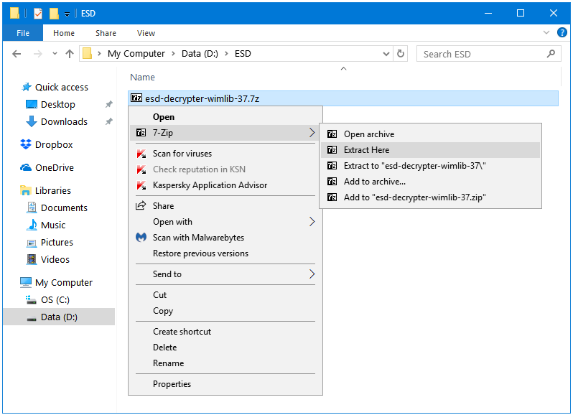The image size is (573, 415).
Task: Switch to the View ribbon tab
Action: click(146, 33)
